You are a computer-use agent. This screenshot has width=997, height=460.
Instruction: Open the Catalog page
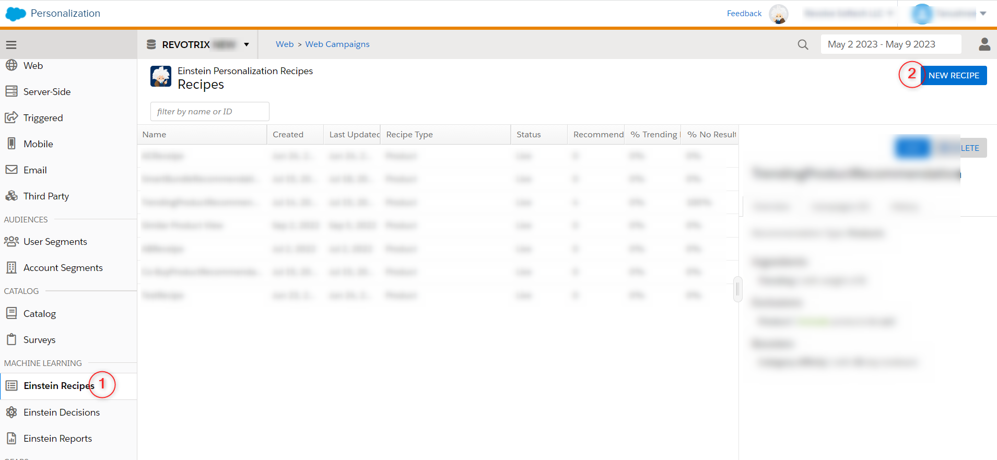coord(40,313)
